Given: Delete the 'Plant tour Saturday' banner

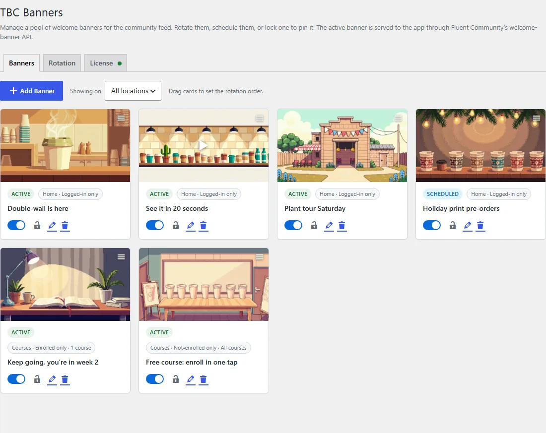Looking at the screenshot, I should 342,226.
